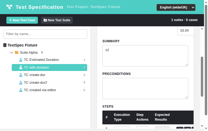Viewport: 208px width, 131px height.
Task: Click the Step Actions column header
Action: coord(142,117)
